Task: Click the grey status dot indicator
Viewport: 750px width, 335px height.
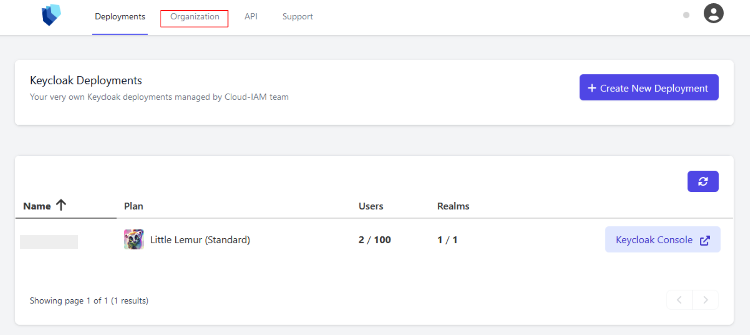Action: pos(686,15)
